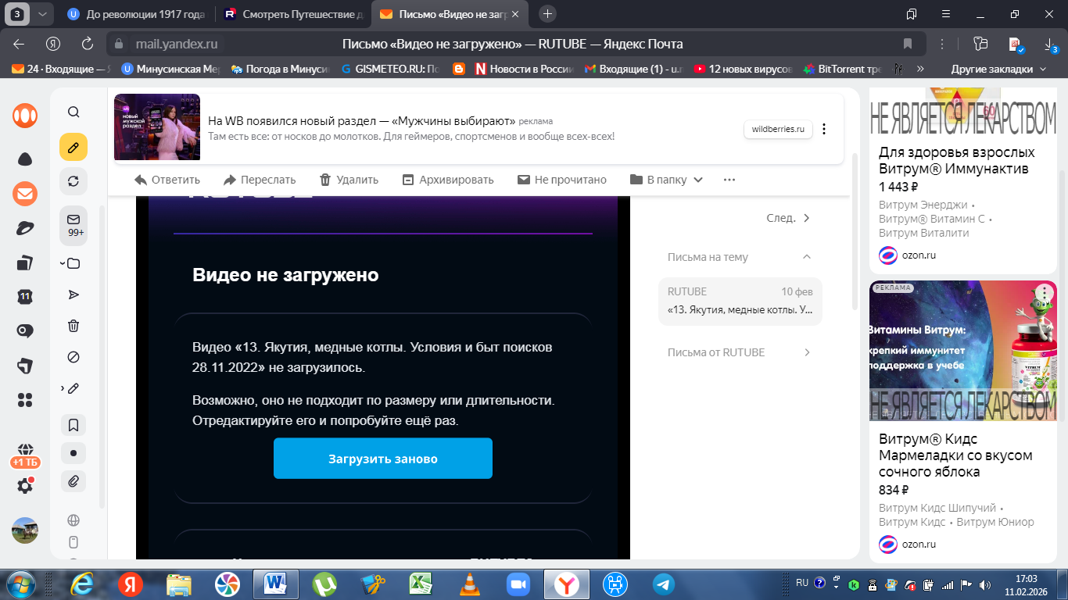This screenshot has width=1068, height=600.
Task: Switch to the Смотреть Путешествие RUTUBE tab
Action: 293,14
